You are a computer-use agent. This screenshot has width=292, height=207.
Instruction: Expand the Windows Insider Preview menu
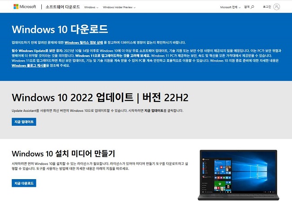[x=119, y=7]
